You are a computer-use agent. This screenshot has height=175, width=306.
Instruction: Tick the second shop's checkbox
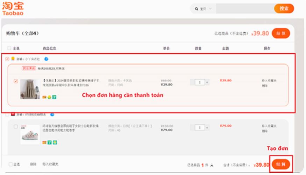[x=7, y=115]
